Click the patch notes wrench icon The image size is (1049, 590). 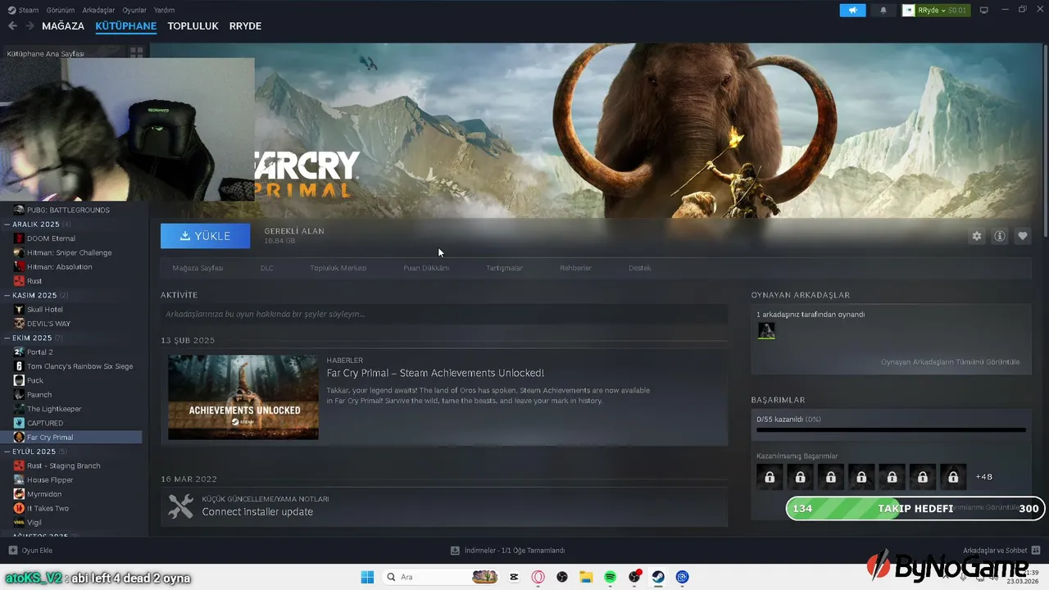click(180, 506)
